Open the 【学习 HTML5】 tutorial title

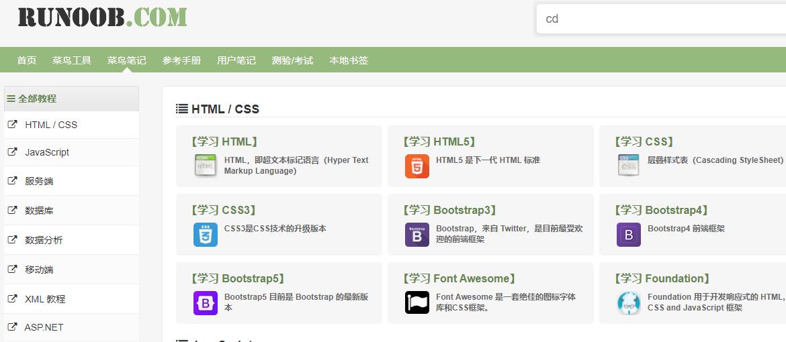coord(439,141)
